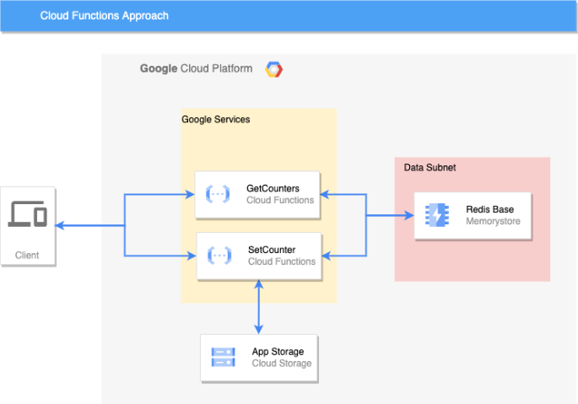The image size is (578, 404).
Task: Click 'Cloud Functions' subtitle under SetCounter
Action: (282, 261)
